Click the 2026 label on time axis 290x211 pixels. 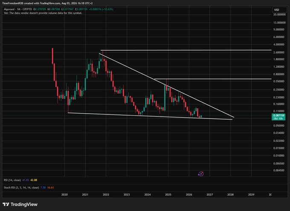click(x=189, y=194)
